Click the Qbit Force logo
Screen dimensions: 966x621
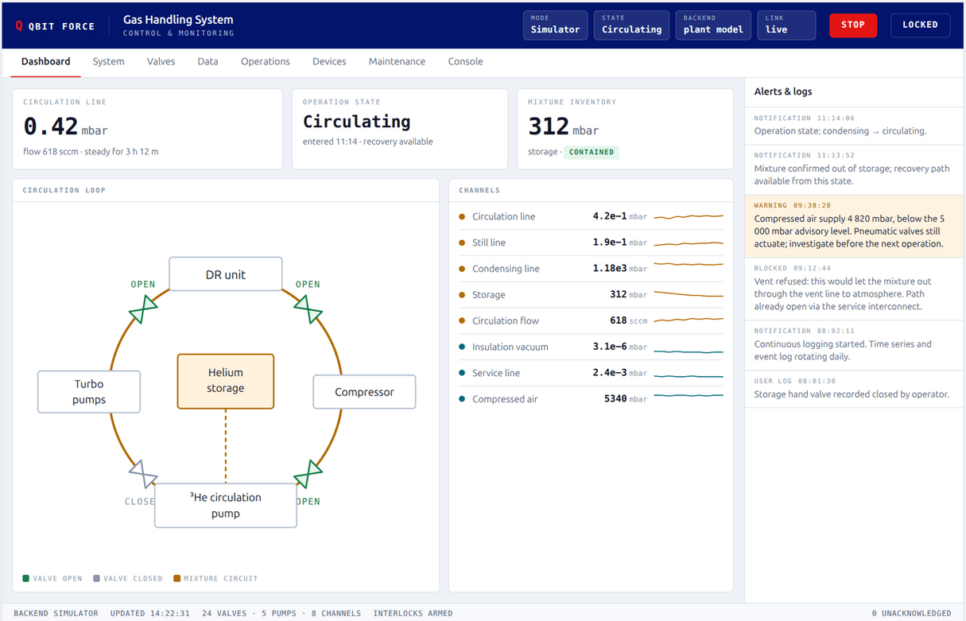pos(54,25)
